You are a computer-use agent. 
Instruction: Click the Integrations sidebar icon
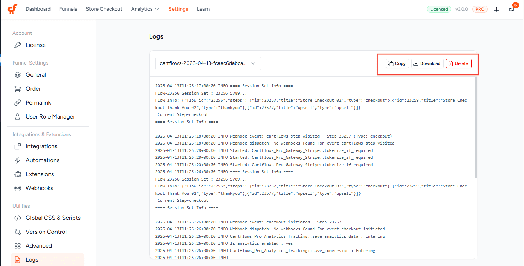17,146
